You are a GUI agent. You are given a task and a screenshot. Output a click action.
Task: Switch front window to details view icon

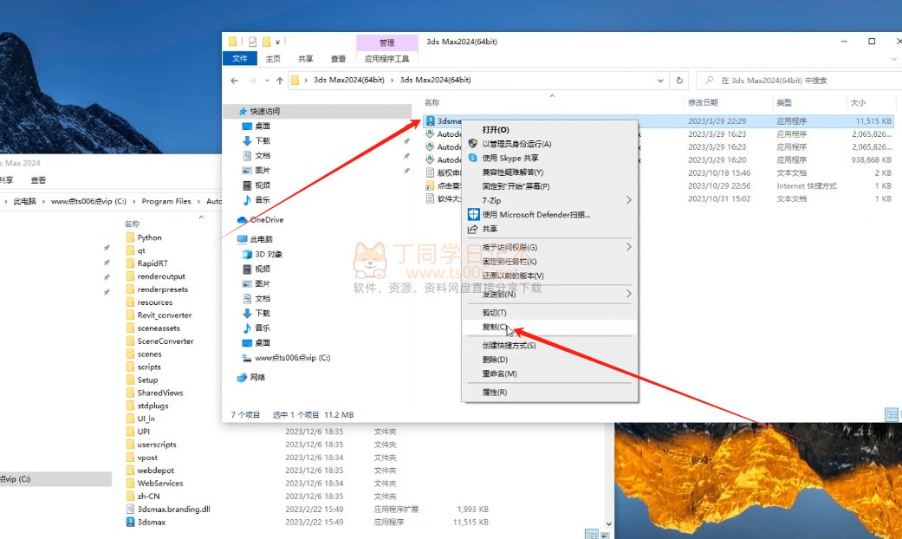click(891, 415)
